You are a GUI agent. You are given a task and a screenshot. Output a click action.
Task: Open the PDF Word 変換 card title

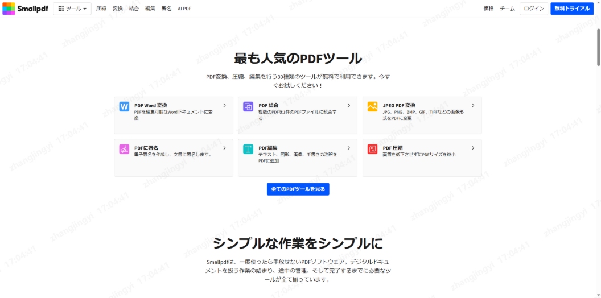click(151, 105)
